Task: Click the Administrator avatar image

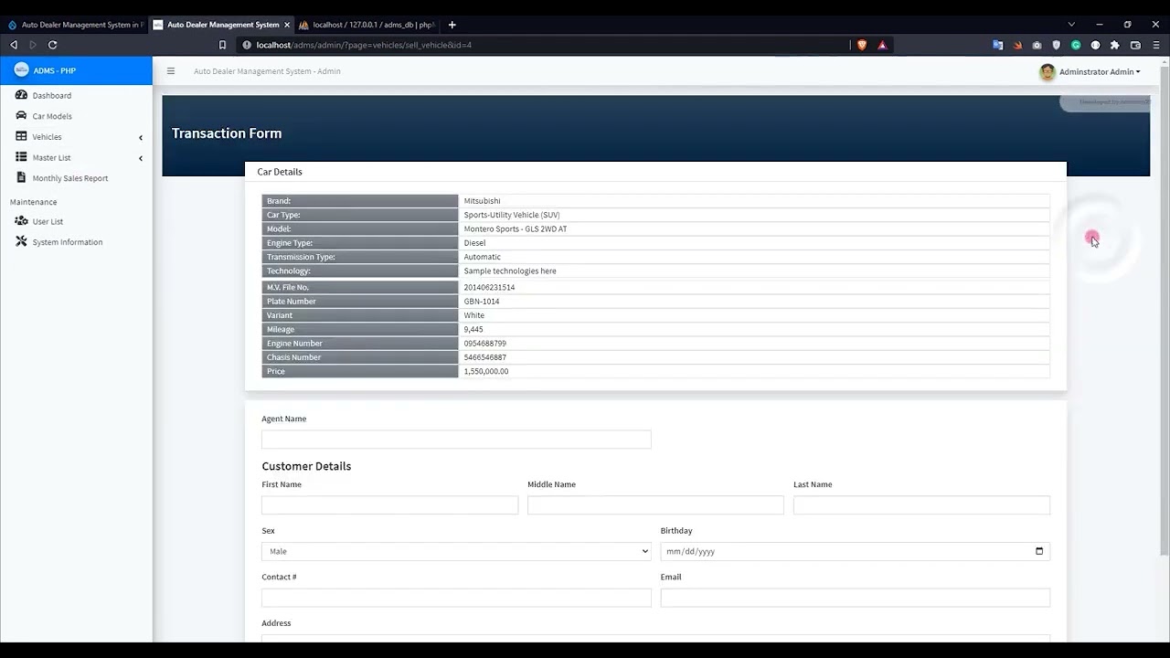Action: click(1048, 71)
